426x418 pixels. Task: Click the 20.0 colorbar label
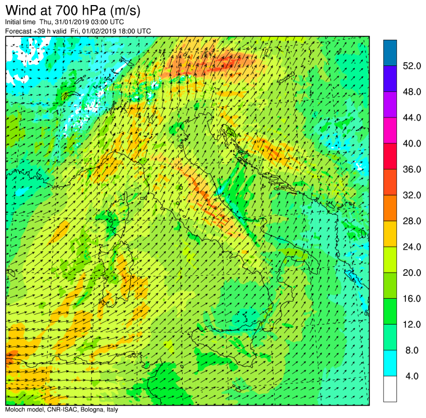click(412, 273)
